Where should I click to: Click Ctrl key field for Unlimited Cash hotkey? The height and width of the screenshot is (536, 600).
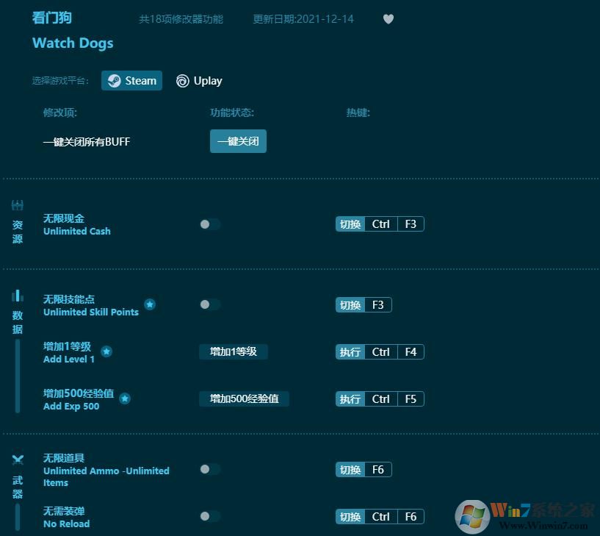(381, 224)
